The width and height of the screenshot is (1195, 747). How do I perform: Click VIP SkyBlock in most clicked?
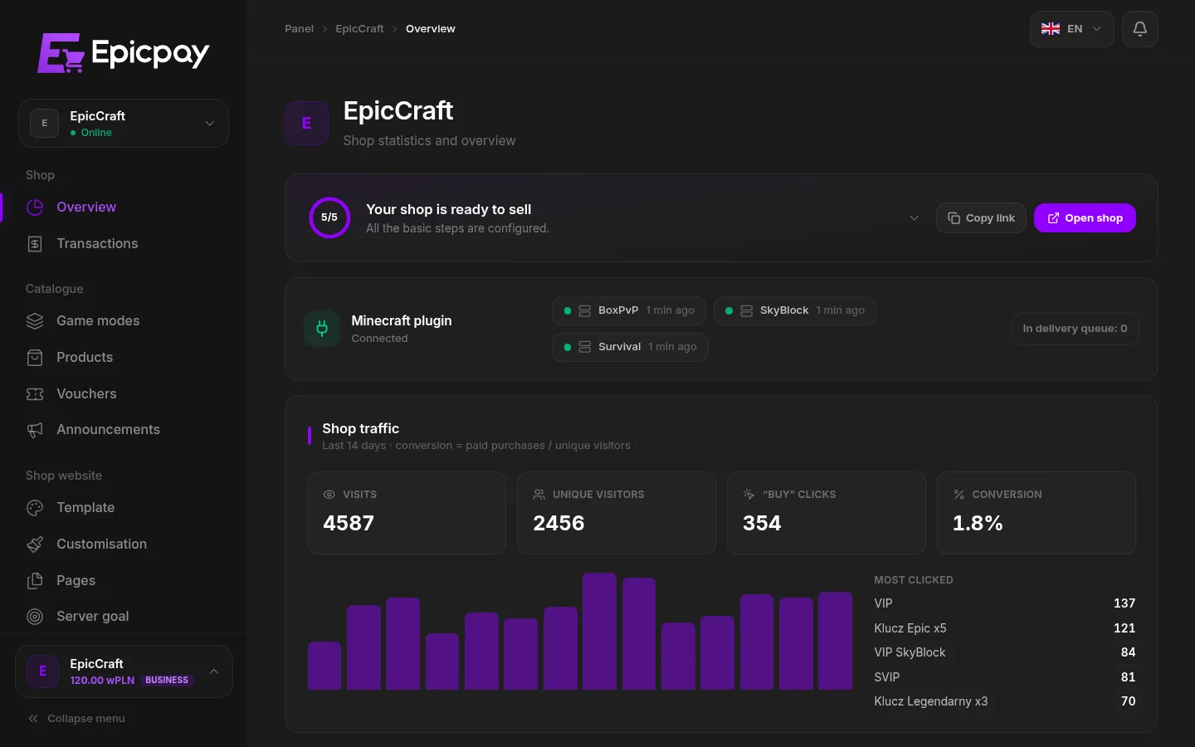pyautogui.click(x=1005, y=652)
